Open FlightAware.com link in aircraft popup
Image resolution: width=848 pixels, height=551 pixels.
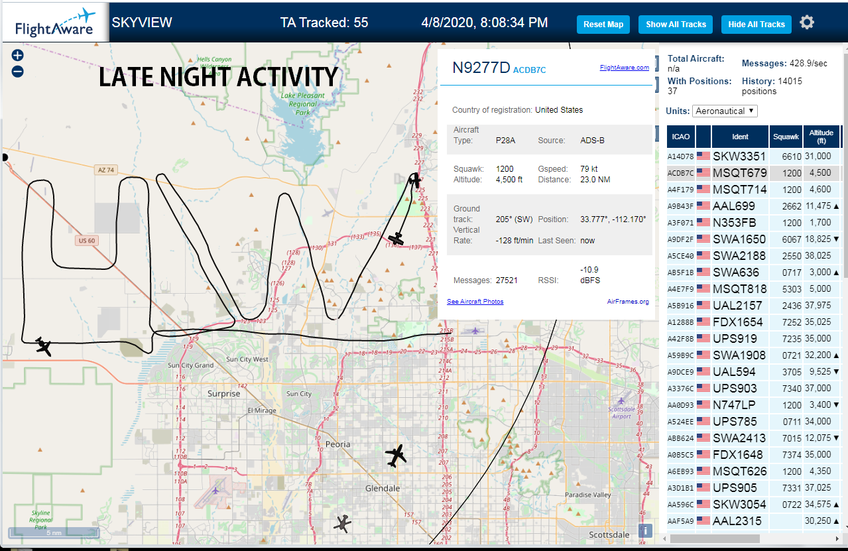pyautogui.click(x=625, y=68)
